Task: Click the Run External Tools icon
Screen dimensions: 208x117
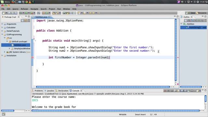Action: pos(32,13)
